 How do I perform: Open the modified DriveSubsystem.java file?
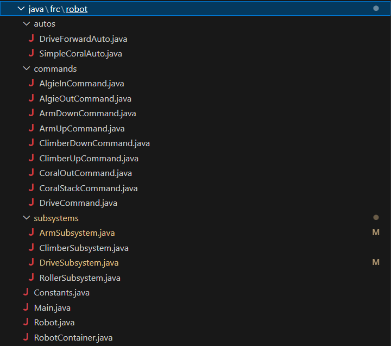[x=79, y=262]
